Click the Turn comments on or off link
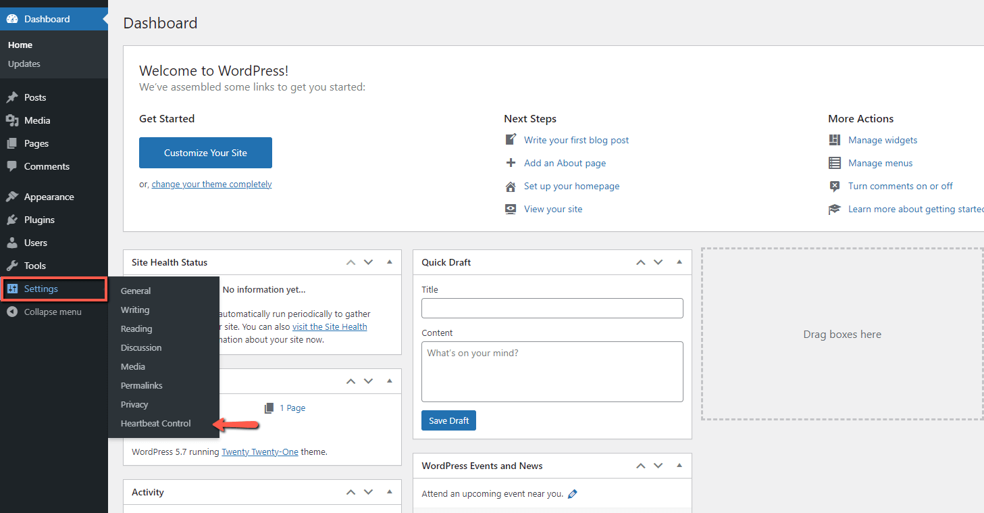 (900, 186)
